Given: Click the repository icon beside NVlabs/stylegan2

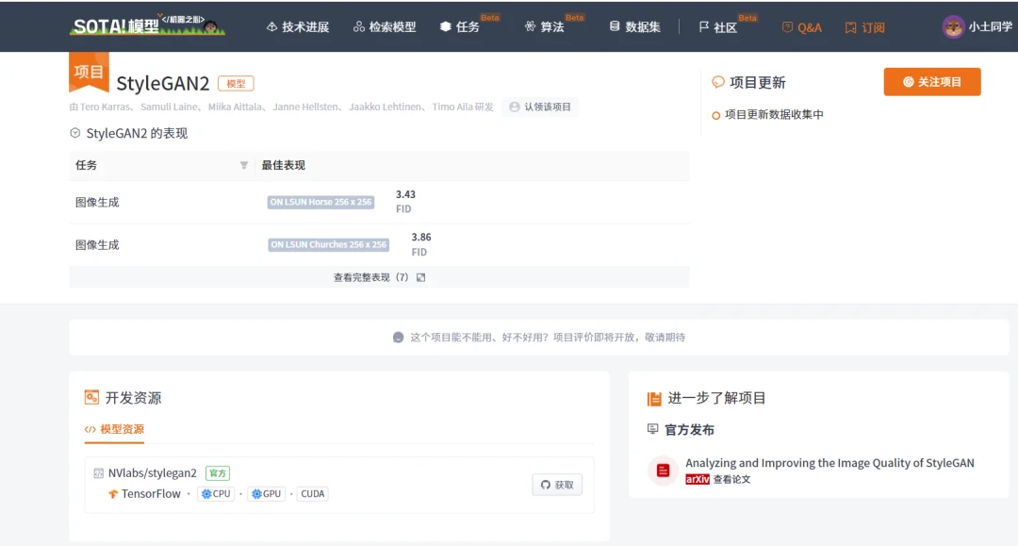Looking at the screenshot, I should click(x=99, y=473).
